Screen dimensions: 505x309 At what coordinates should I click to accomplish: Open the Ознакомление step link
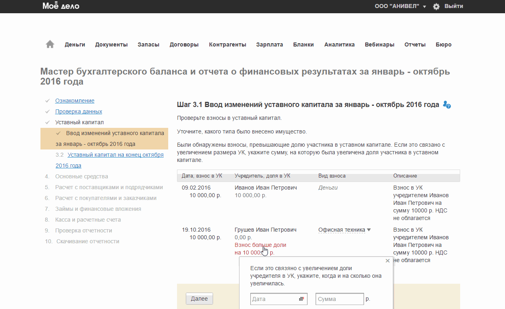click(75, 101)
